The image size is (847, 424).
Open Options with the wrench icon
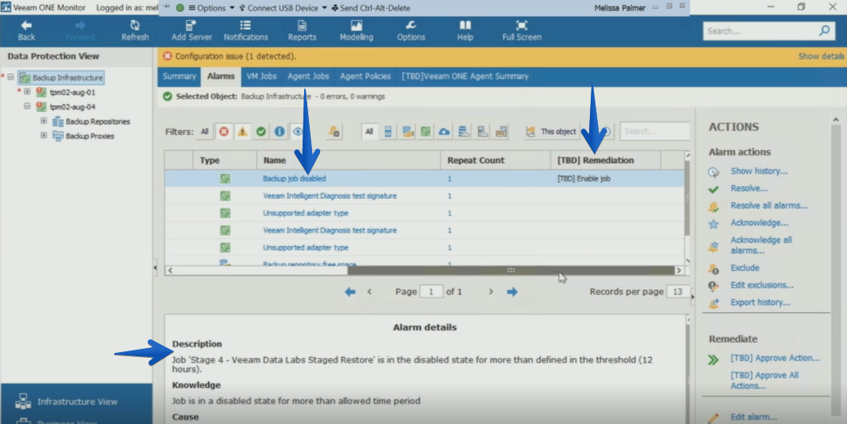pos(411,31)
